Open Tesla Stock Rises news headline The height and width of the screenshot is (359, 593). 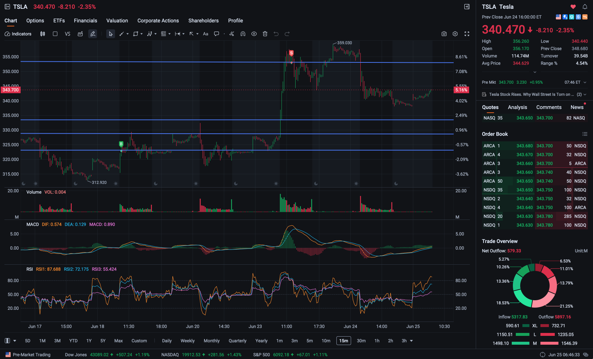(x=531, y=94)
